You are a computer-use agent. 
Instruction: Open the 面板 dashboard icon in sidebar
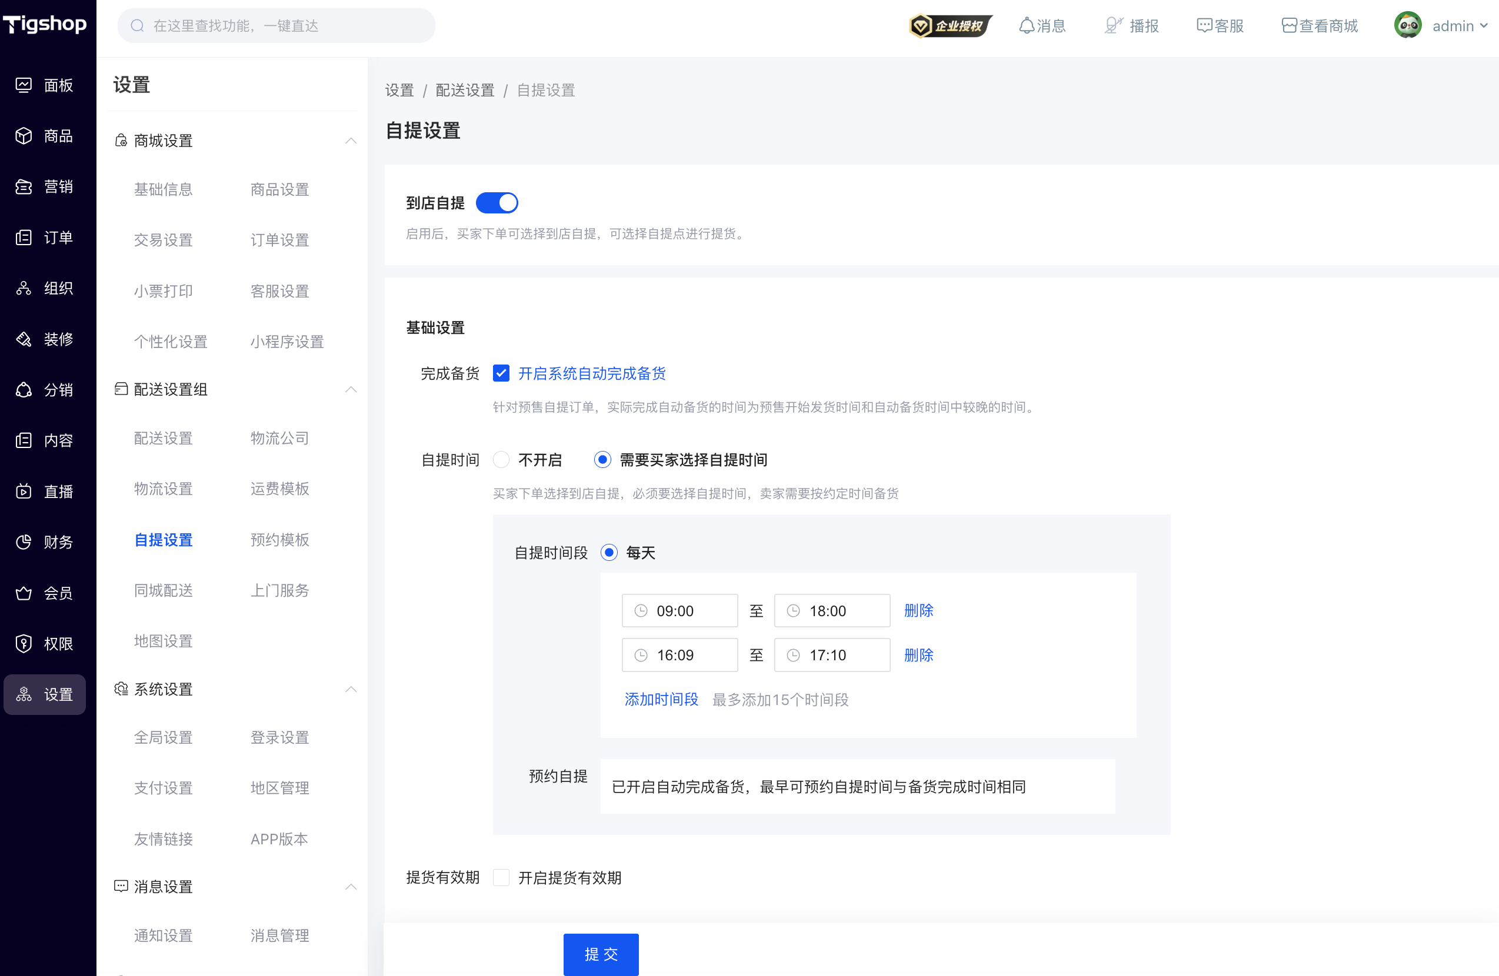24,85
